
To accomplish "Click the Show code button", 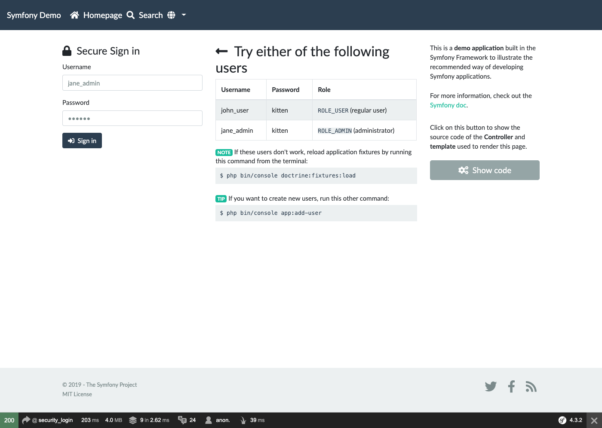I will [485, 170].
